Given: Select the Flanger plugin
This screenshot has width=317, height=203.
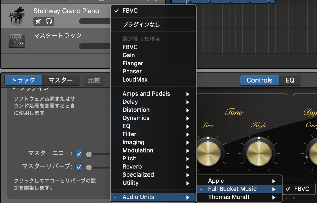Looking at the screenshot, I should tap(133, 63).
